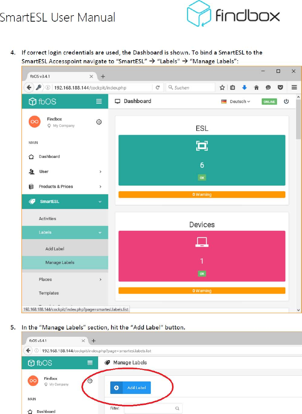
Task: Open the Pocket shield icon in toolbar
Action: click(x=280, y=87)
